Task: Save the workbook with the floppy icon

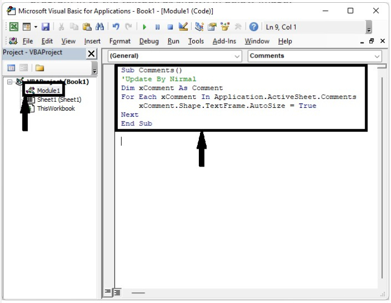Action: click(x=46, y=27)
